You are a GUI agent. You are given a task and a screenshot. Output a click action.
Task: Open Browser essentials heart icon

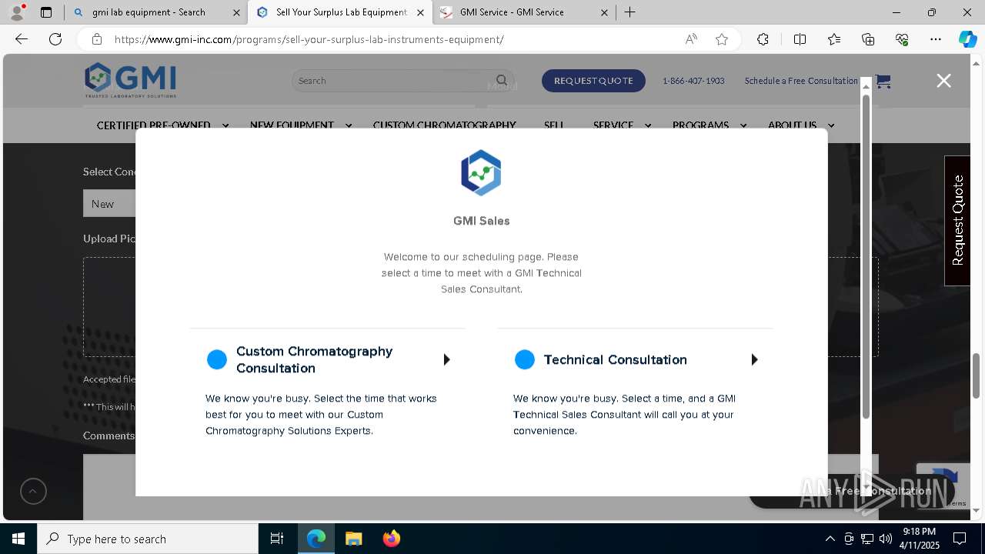tap(902, 39)
